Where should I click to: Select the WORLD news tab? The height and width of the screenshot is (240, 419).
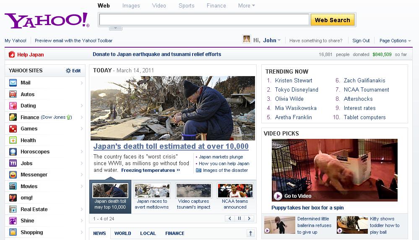122,233
